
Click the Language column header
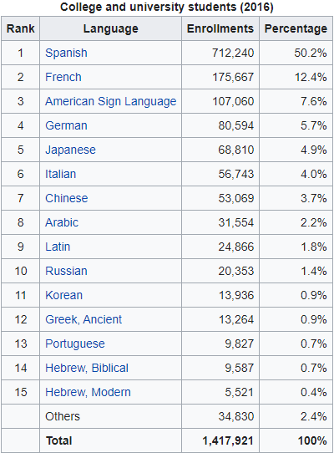click(x=110, y=28)
